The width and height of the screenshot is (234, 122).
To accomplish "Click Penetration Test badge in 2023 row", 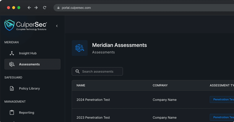I will tap(222, 117).
